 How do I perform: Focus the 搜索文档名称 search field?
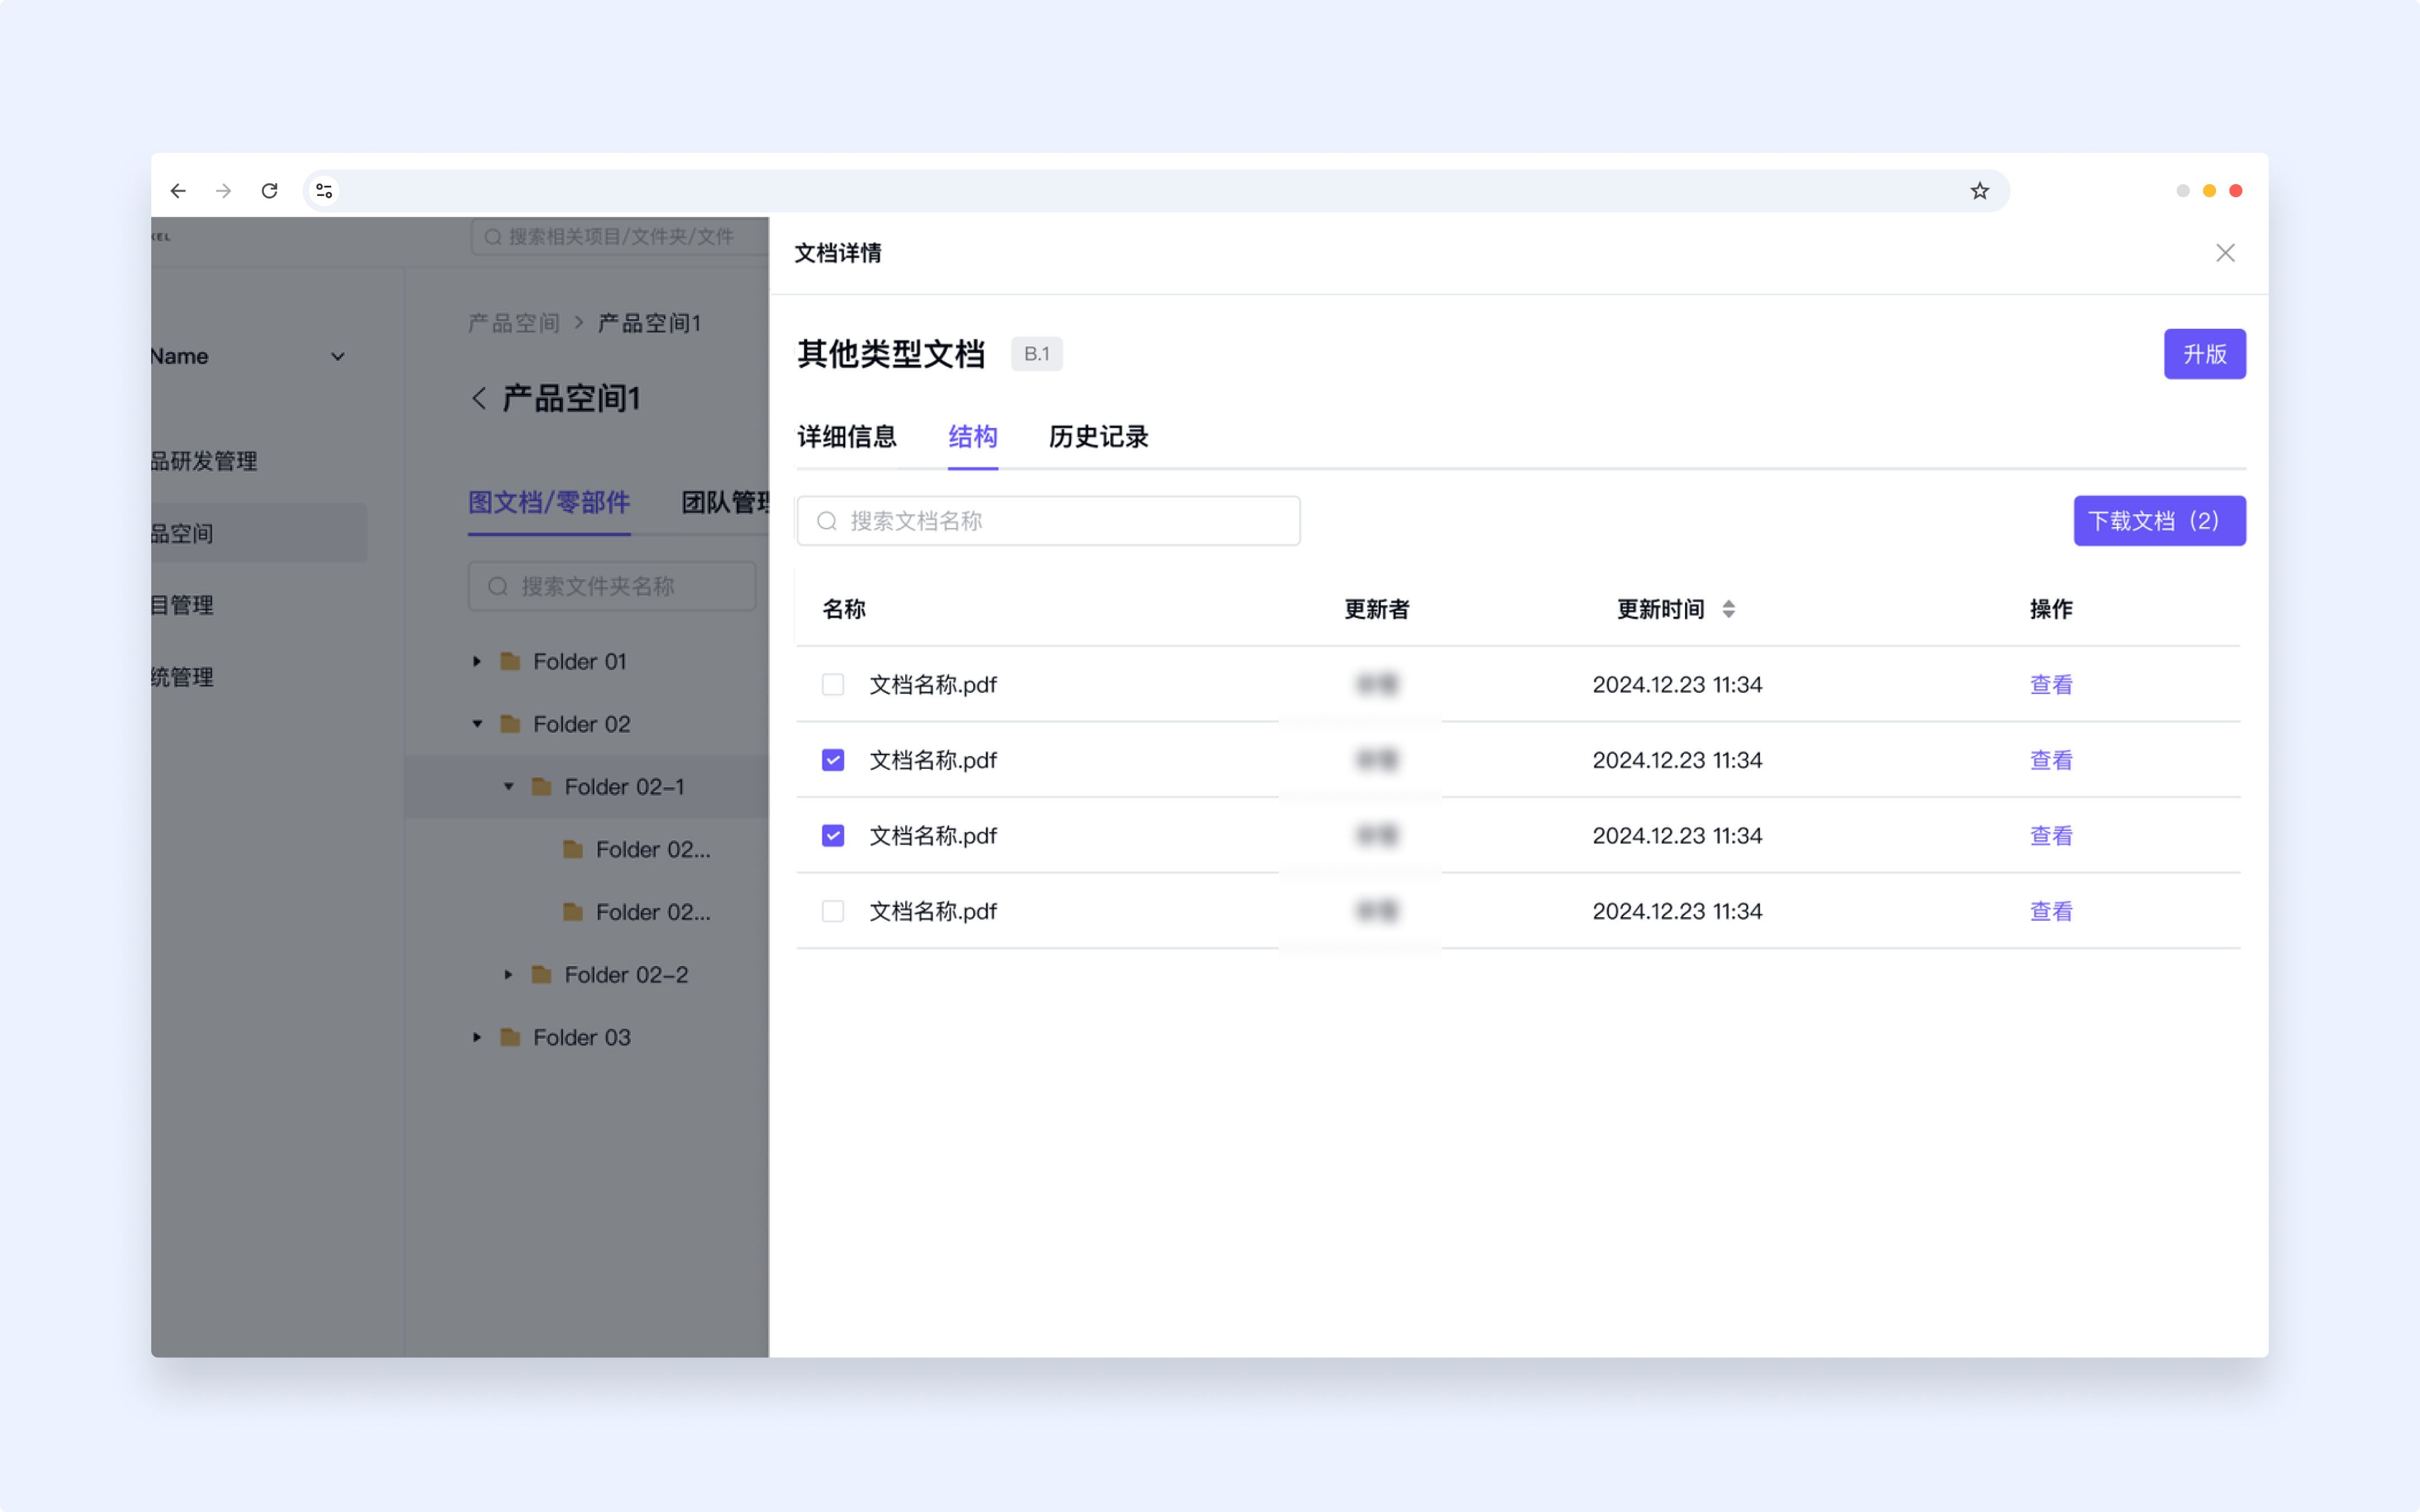1048,521
